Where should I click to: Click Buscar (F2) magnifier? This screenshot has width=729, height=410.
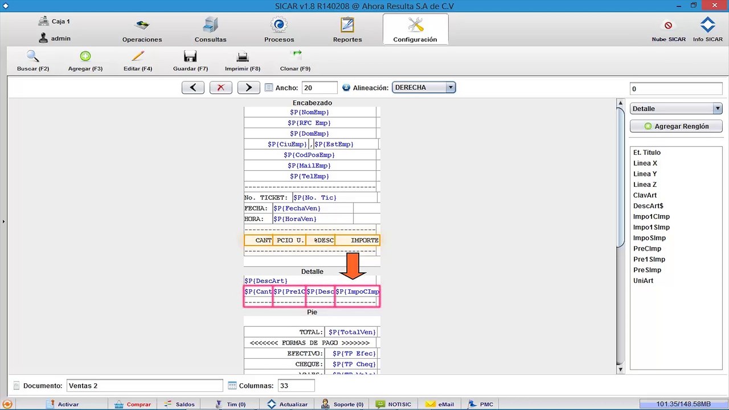pos(33,61)
